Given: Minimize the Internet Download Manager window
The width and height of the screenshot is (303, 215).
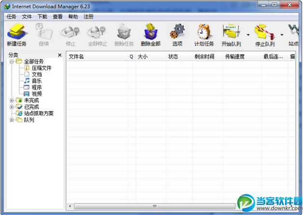Looking at the screenshot, I should (x=263, y=5).
